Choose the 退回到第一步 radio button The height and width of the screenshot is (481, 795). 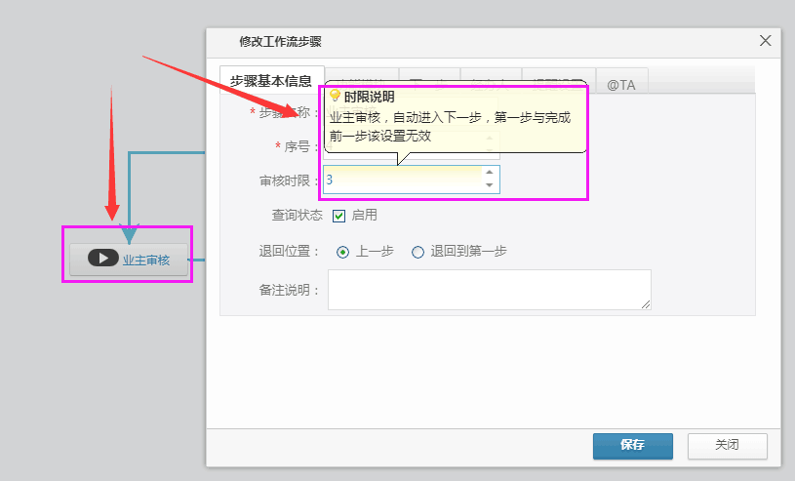[418, 252]
